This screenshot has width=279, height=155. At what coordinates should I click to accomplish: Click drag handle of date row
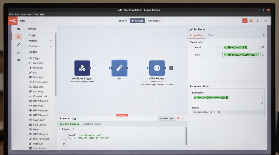(x=192, y=55)
